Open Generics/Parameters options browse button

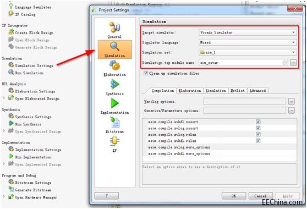click(x=292, y=111)
